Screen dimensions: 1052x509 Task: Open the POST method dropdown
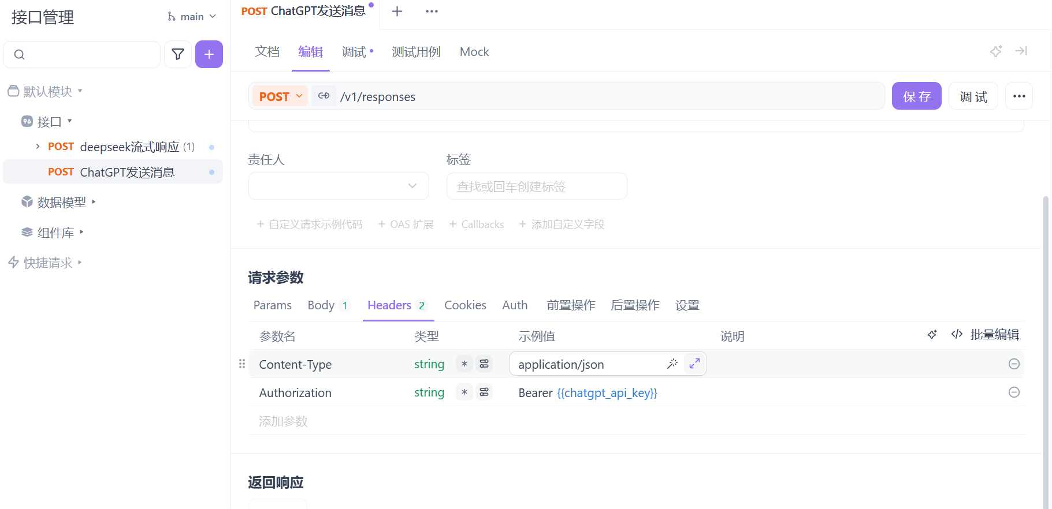click(x=281, y=96)
